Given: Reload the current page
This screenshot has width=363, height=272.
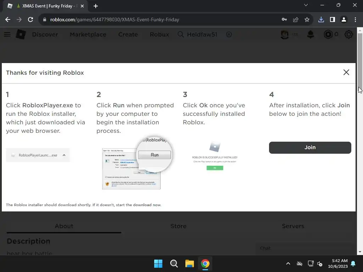Looking at the screenshot, I should [30, 20].
